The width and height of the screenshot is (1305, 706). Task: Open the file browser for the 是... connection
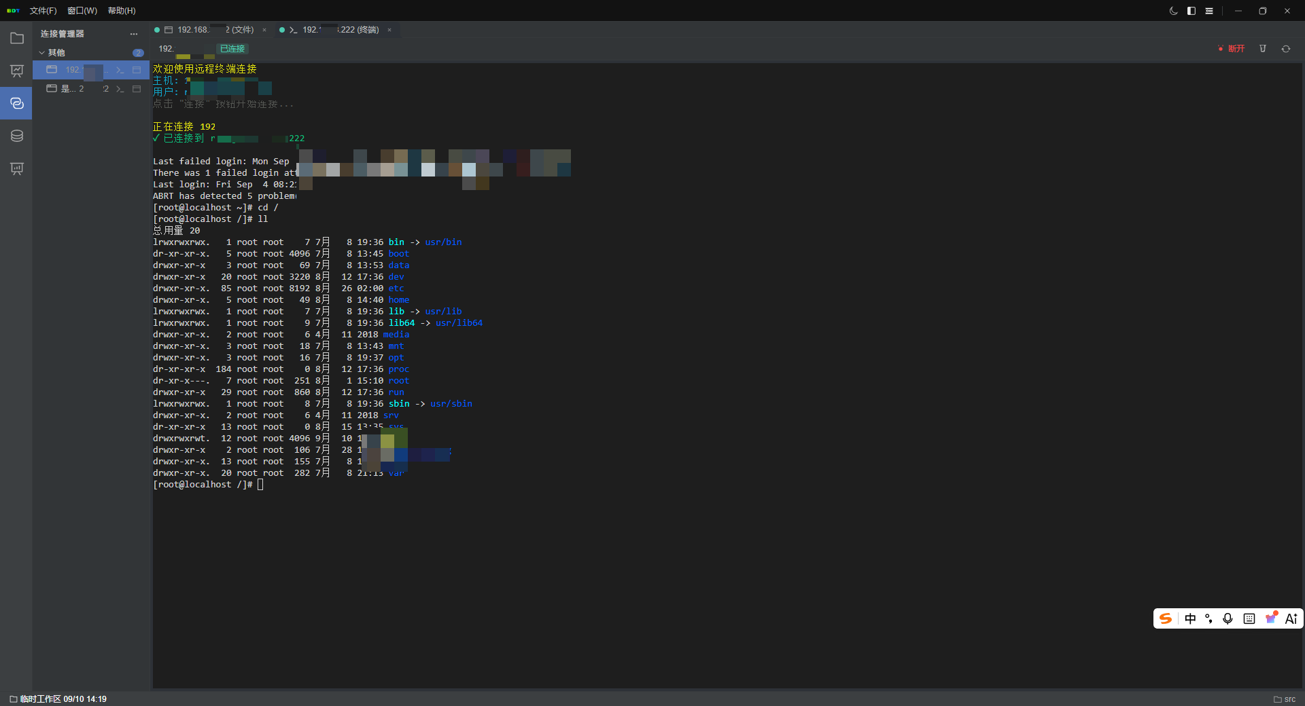point(137,89)
